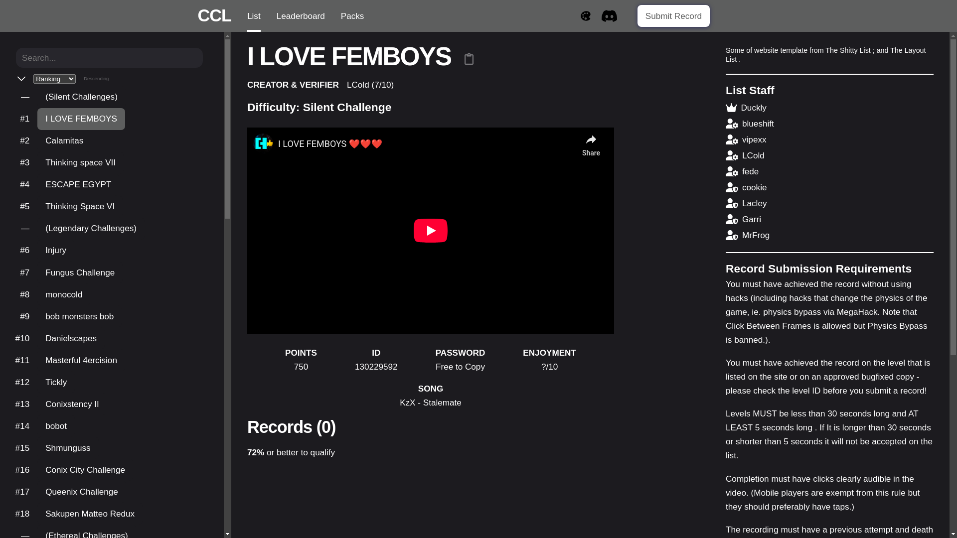
Task: Click the level list scrollbar down arrow
Action: [227, 534]
